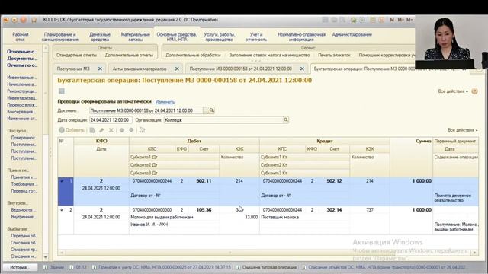Click the Добавить toolbar button

(x=72, y=130)
